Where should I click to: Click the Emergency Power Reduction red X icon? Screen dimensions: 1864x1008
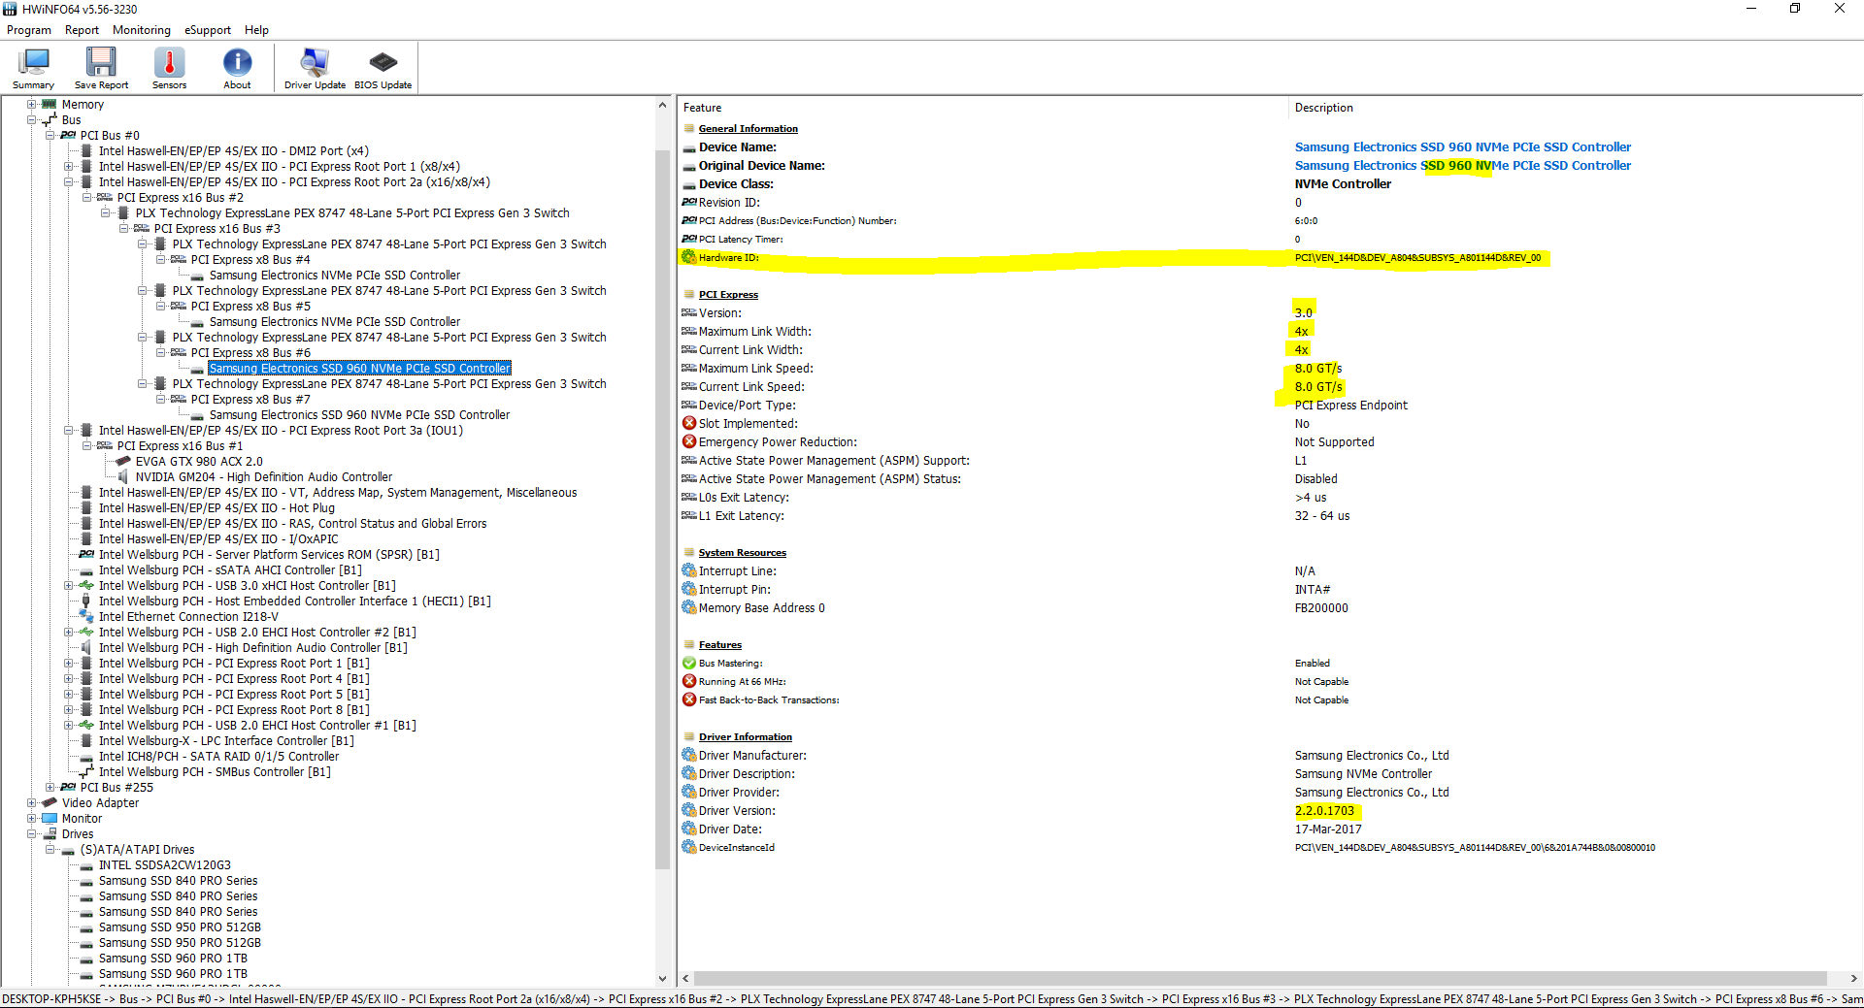tap(689, 441)
